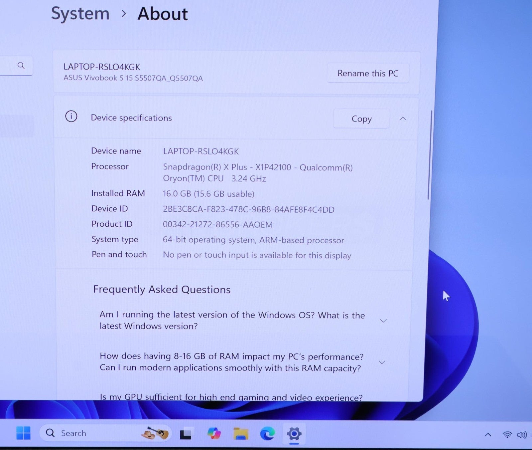Click the About breadcrumb title

[163, 14]
